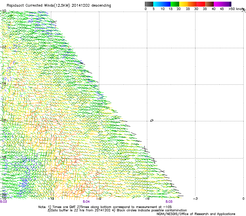The height and width of the screenshot is (216, 246).
Task: Click the latitude label '-14' on left axis
Action: pos(3,83)
